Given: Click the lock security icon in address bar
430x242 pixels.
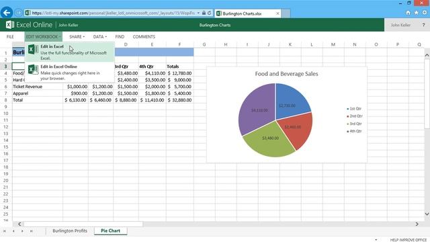Looking at the screenshot, I should [204, 13].
